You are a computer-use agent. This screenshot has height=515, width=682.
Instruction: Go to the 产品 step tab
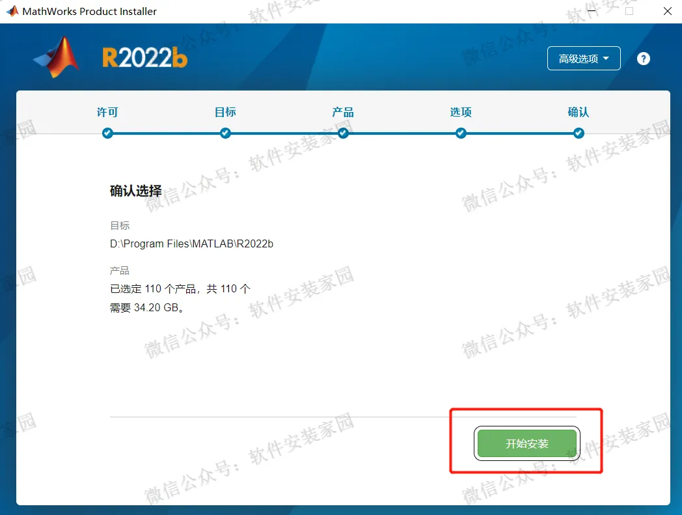343,113
